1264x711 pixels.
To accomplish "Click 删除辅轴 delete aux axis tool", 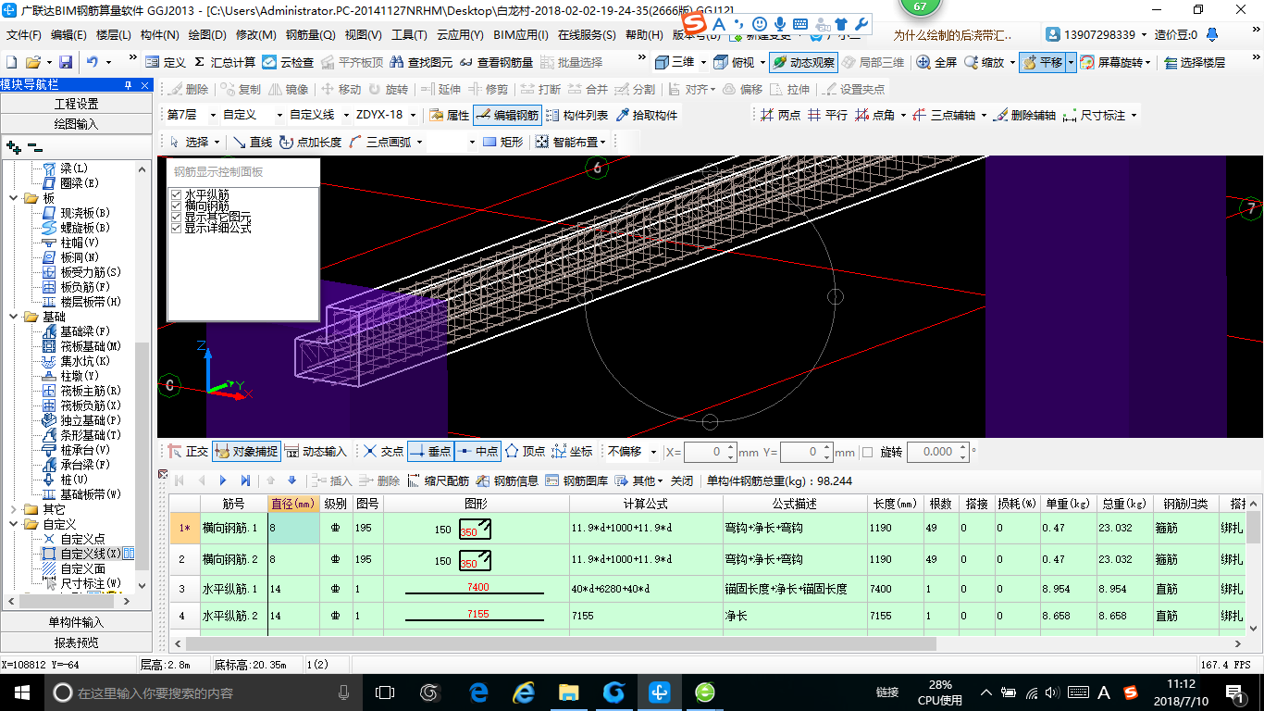I will click(1023, 116).
